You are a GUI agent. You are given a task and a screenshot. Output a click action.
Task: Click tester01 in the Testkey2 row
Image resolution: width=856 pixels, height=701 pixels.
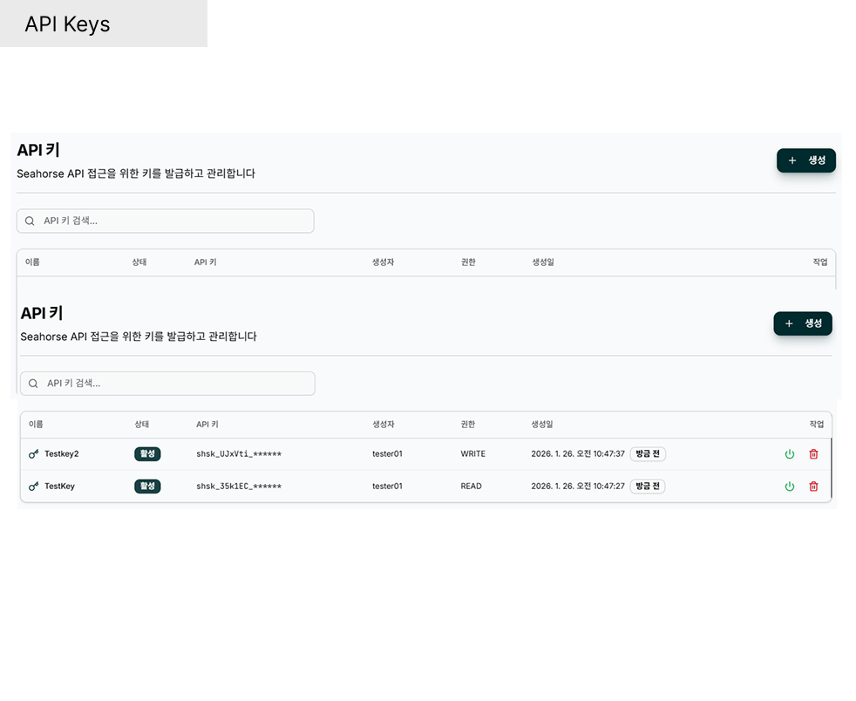pos(387,454)
